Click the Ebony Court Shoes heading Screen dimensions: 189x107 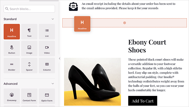click(147, 46)
